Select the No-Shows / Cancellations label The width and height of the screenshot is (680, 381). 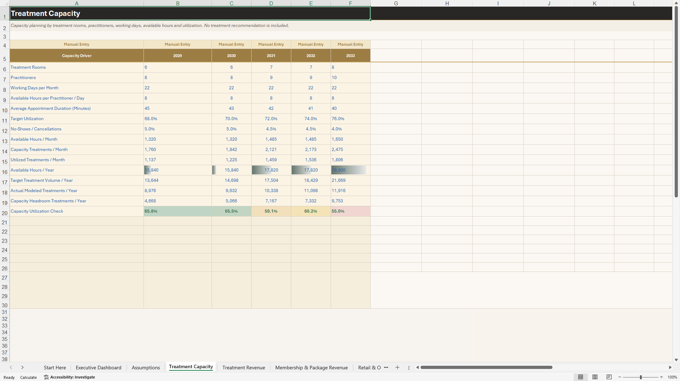(x=77, y=129)
